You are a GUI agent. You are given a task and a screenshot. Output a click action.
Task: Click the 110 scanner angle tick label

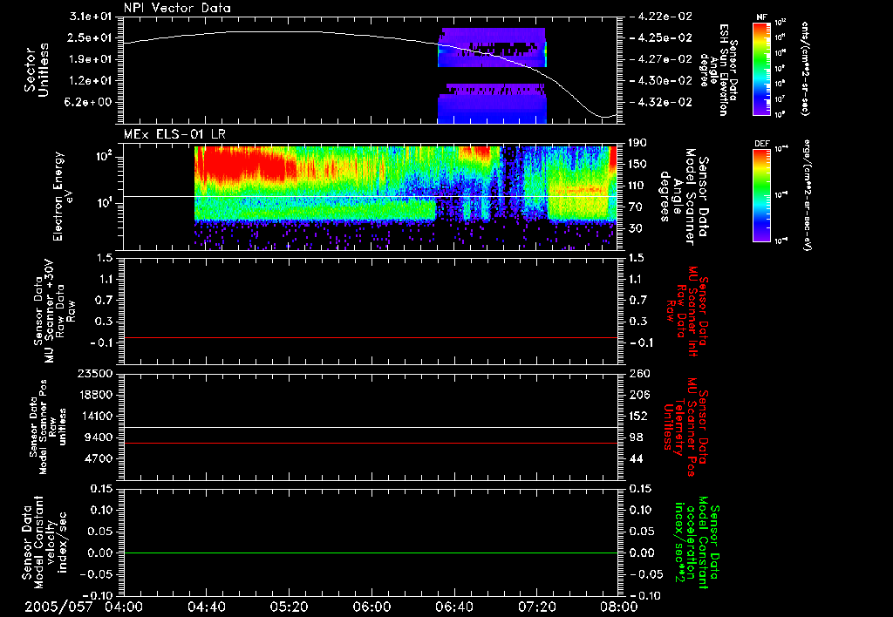pyautogui.click(x=637, y=186)
